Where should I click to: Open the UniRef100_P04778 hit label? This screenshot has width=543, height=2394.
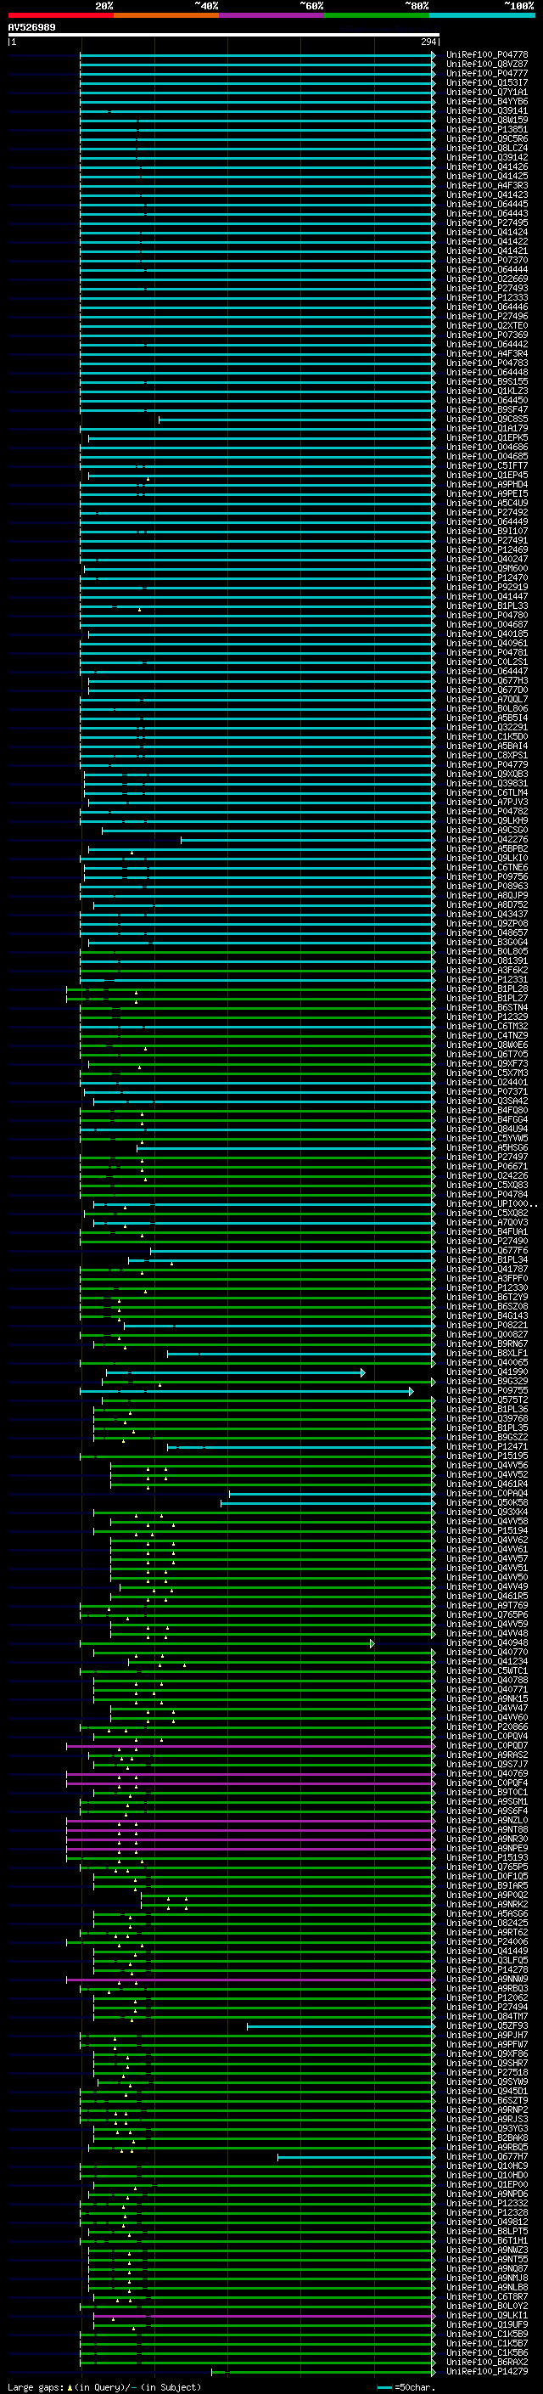pos(487,55)
